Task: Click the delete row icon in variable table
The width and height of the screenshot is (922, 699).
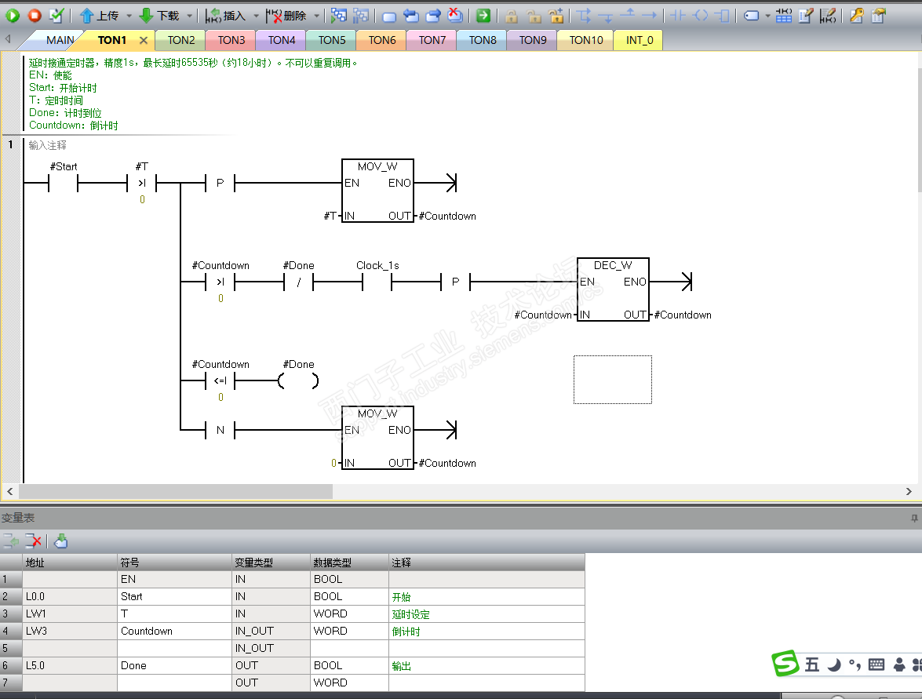Action: (34, 541)
